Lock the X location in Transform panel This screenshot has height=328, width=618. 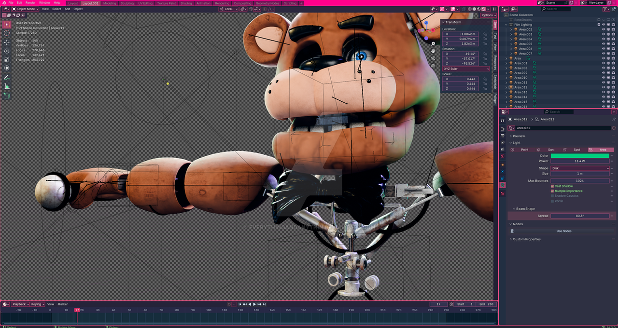click(485, 34)
